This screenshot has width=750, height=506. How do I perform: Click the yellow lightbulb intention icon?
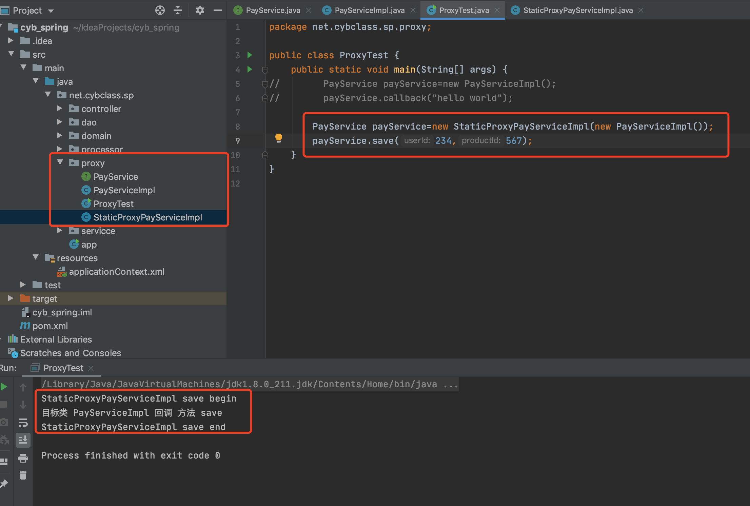click(278, 138)
